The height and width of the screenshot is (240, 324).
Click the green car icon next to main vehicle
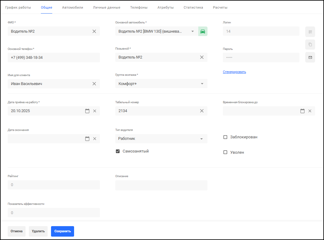203,31
